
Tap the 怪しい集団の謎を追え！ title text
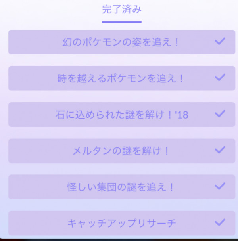click(x=121, y=187)
